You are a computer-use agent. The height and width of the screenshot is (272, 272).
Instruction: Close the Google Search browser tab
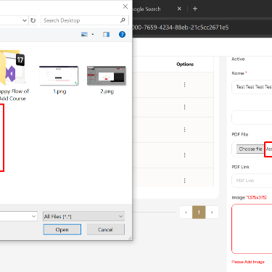click(179, 9)
